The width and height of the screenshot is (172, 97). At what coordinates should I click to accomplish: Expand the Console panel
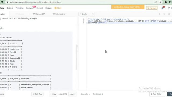[85, 94]
